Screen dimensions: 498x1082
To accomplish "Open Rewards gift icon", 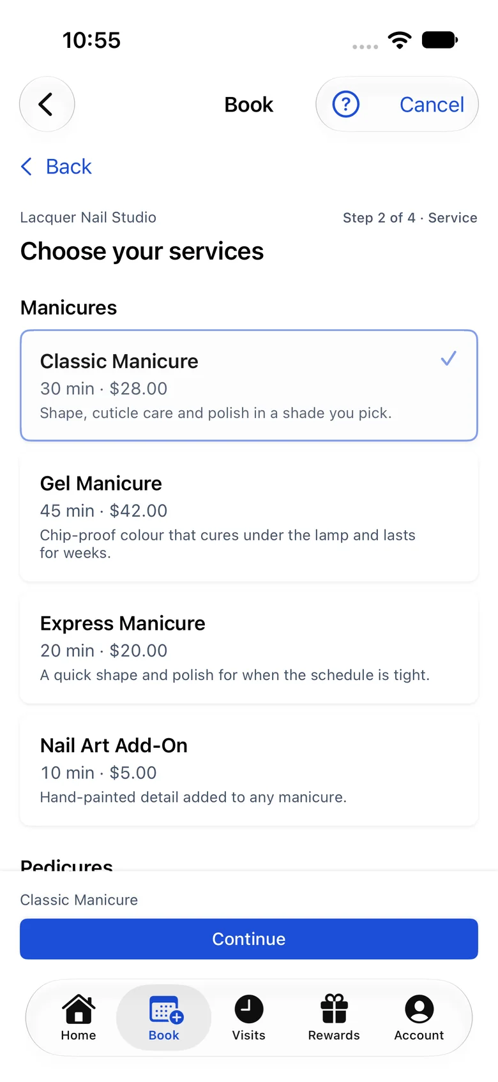I will pos(334,1009).
